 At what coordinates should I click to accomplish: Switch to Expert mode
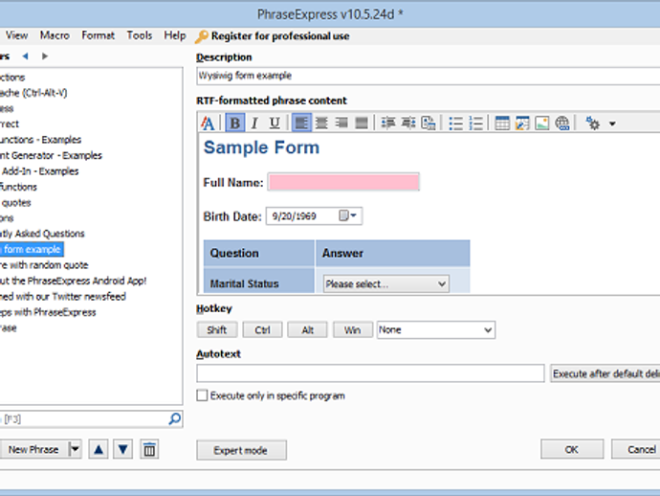coord(241,450)
